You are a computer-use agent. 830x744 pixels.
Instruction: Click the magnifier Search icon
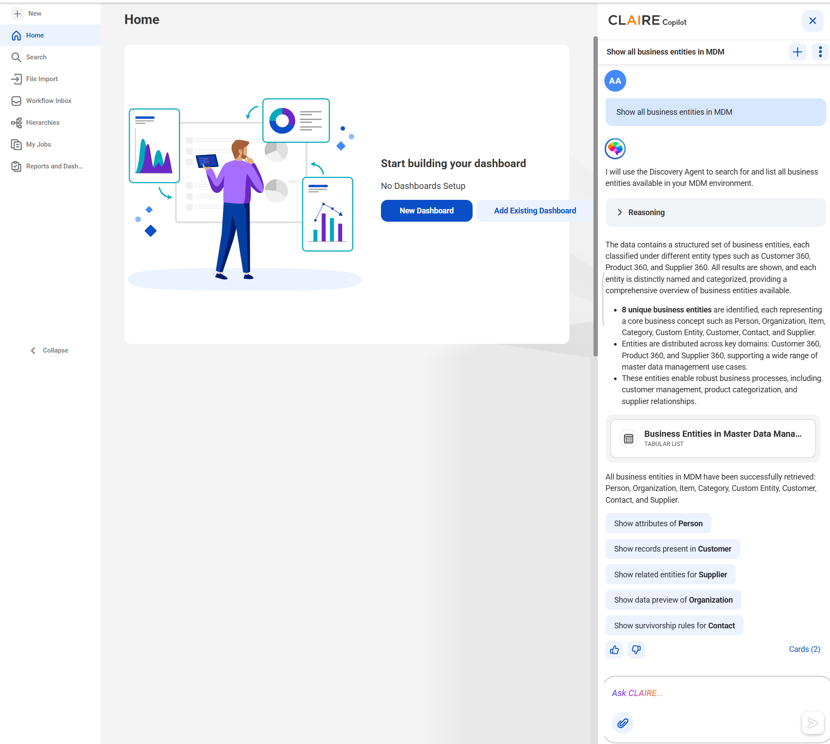coord(16,57)
